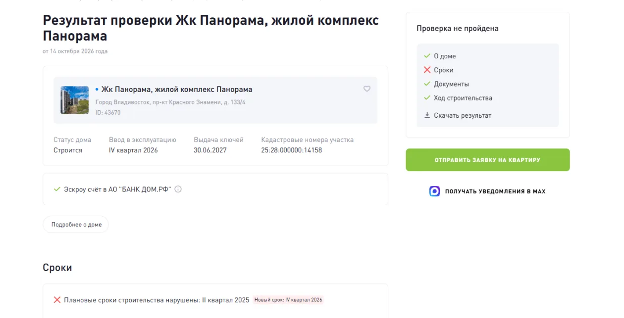624x318 pixels.
Task: Click the Подробнее о доме button
Action: point(76,225)
